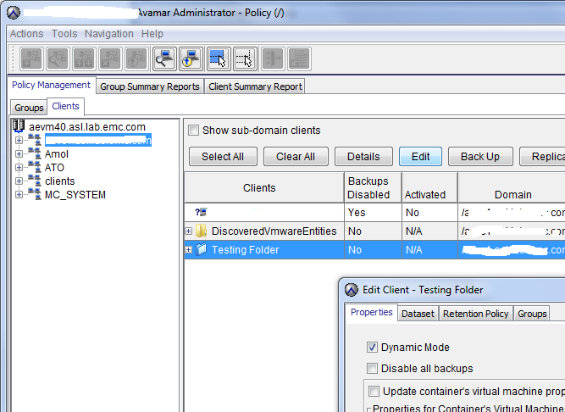Viewport: 565px width, 412px height.
Task: Click the client magnifier search toolbar icon
Action: [164, 58]
